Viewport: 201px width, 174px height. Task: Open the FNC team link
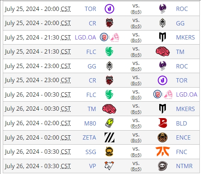(x=181, y=152)
